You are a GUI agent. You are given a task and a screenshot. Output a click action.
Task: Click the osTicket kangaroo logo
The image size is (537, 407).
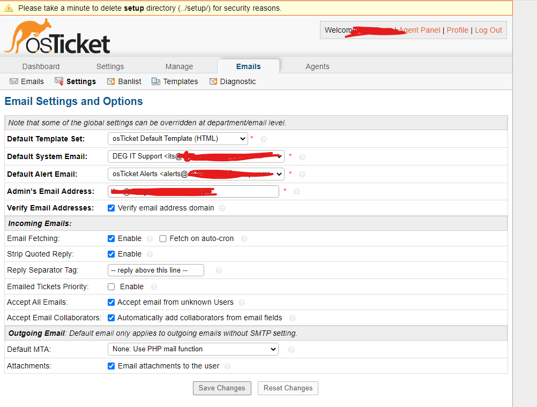click(x=57, y=36)
